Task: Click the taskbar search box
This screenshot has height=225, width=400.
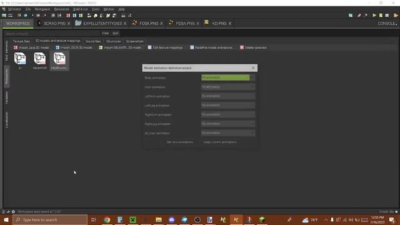Action: coord(50,219)
